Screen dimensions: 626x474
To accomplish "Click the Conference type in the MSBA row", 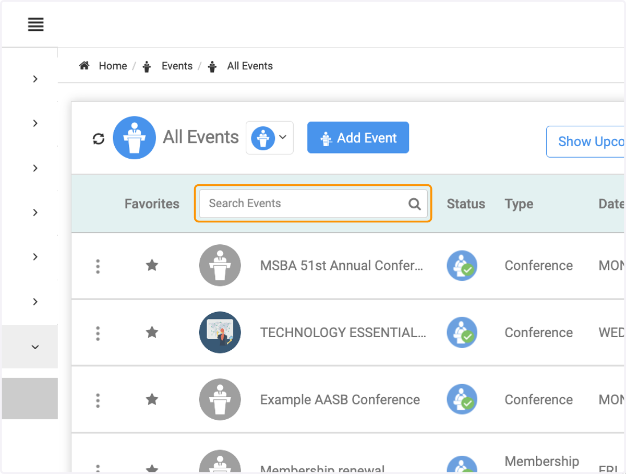I will (539, 266).
